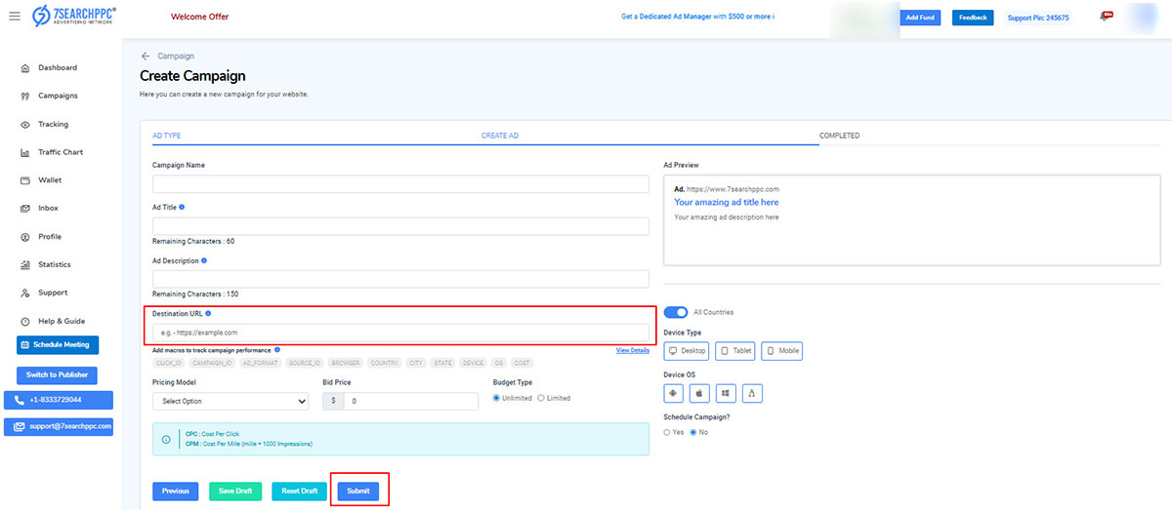Viewport: 1172px width, 510px height.
Task: Insert the CLICK_ID macro tag
Action: pyautogui.click(x=169, y=363)
